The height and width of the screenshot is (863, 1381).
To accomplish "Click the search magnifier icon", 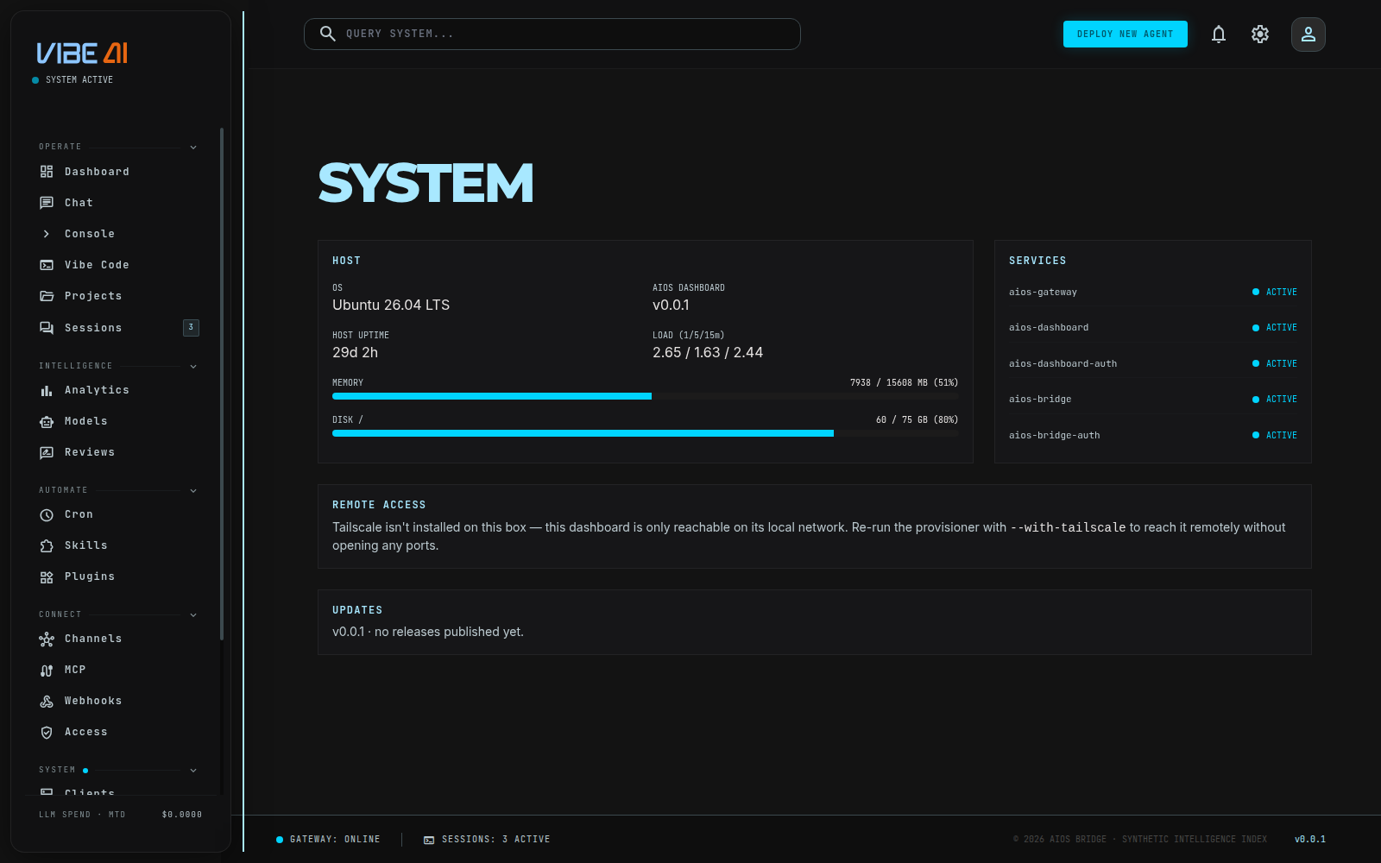I will pyautogui.click(x=328, y=34).
